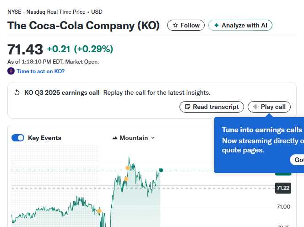Click the purple icon beside Time to act
Screen dimensions: 304x227
pyautogui.click(x=11, y=71)
